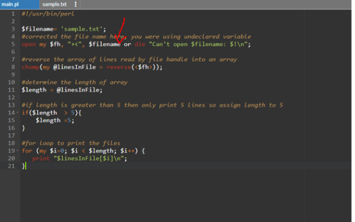Open the sample.txt tab

[x=54, y=4]
